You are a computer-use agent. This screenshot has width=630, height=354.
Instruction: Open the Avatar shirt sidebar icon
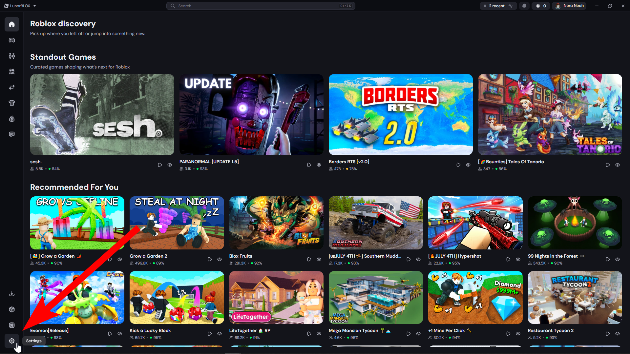(12, 103)
